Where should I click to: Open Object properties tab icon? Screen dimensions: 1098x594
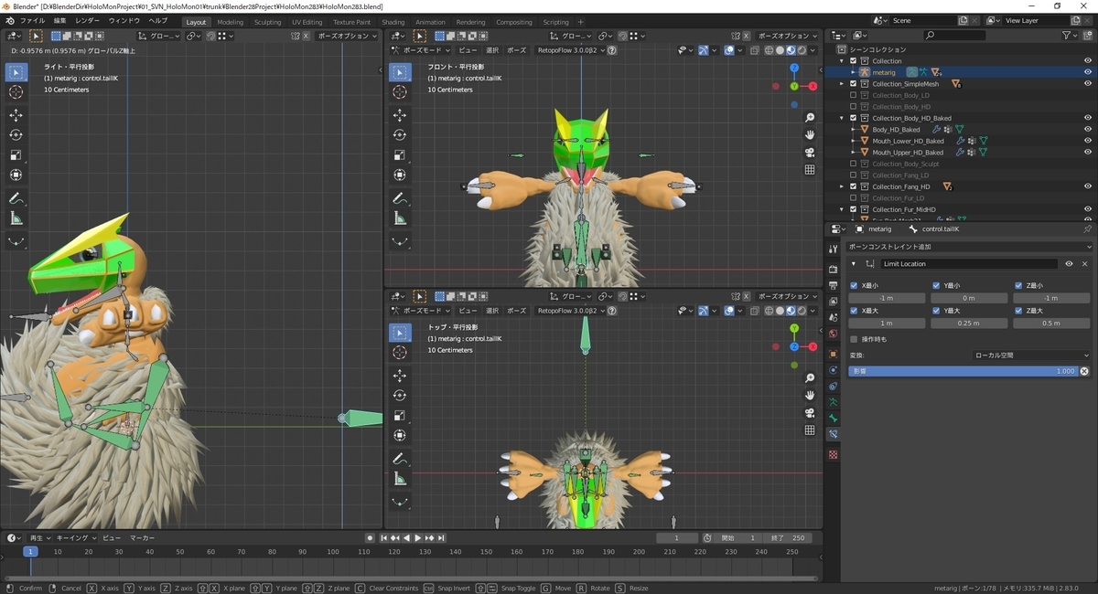point(833,354)
